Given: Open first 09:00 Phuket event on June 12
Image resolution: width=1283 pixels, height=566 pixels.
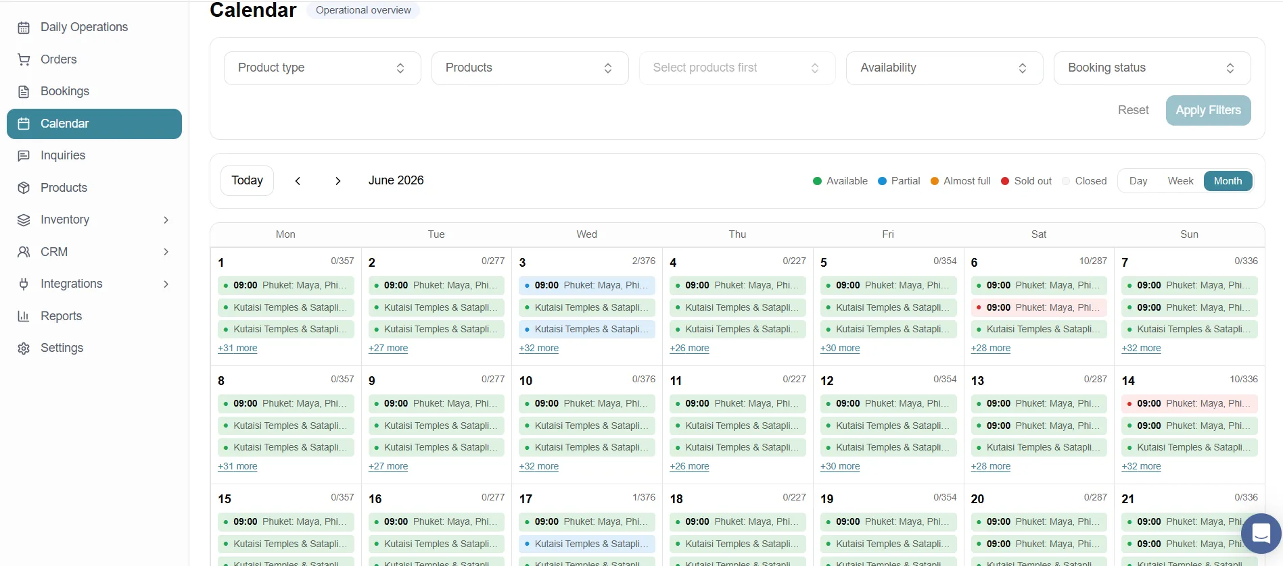Looking at the screenshot, I should 888,404.
